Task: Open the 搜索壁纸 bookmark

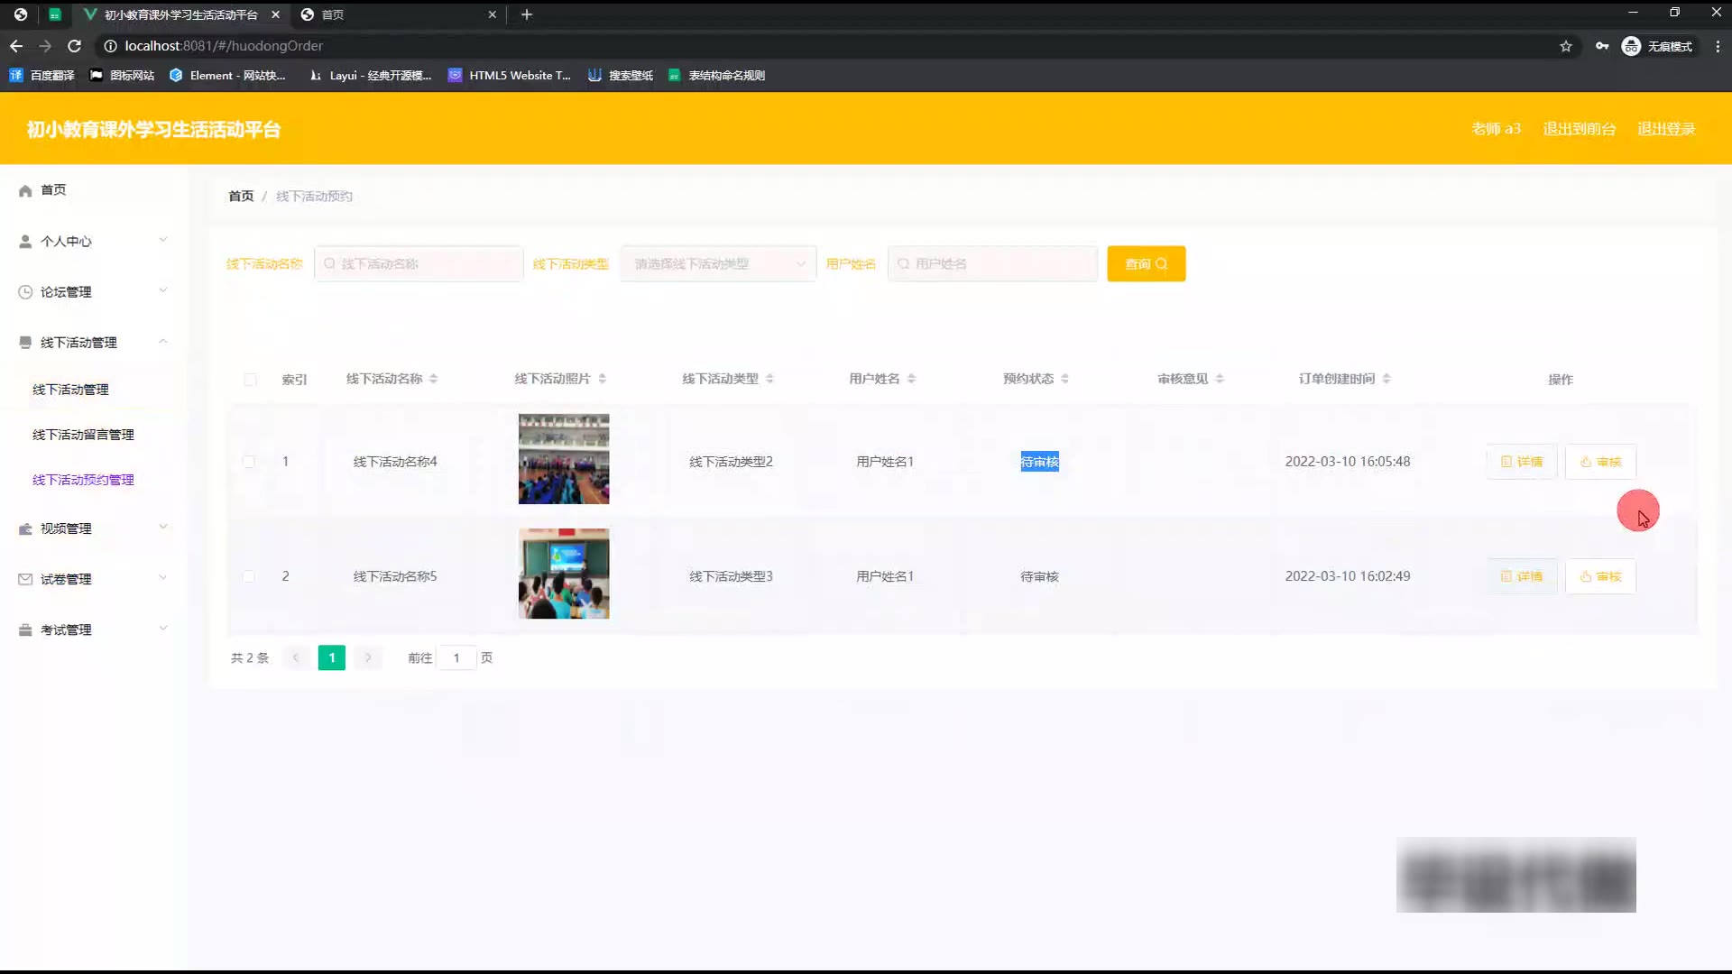Action: point(621,76)
